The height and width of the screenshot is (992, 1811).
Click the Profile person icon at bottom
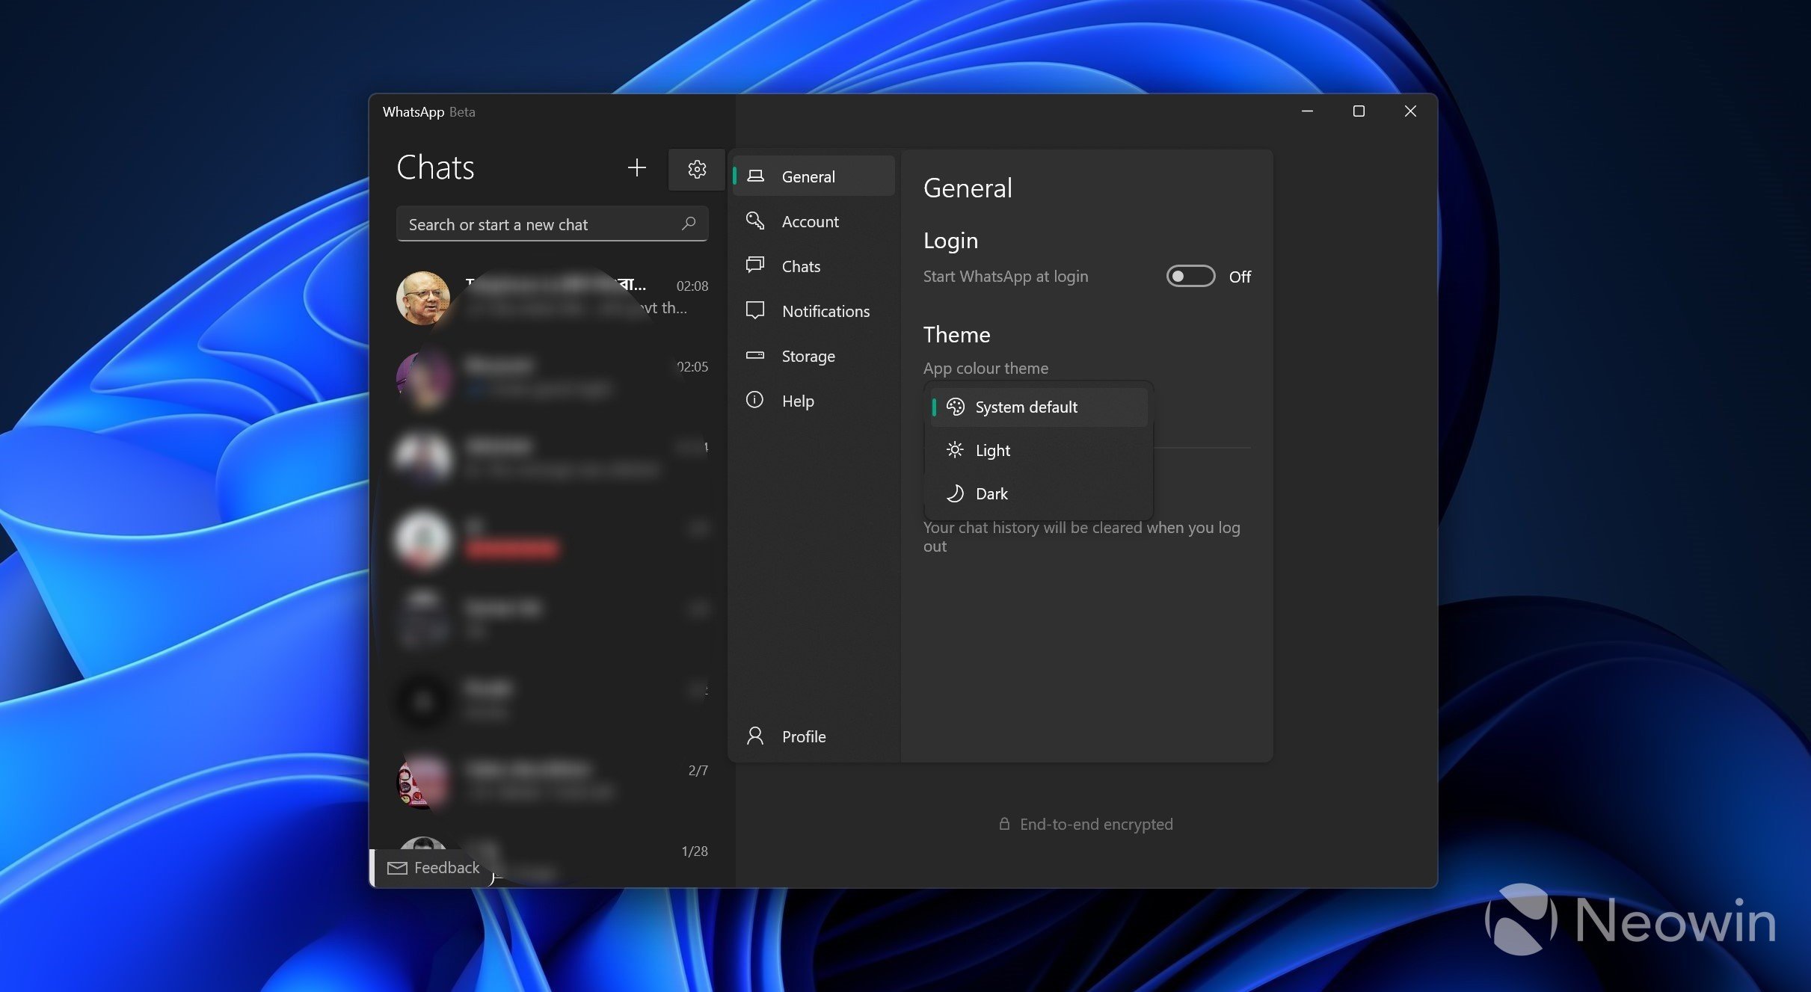pyautogui.click(x=754, y=736)
